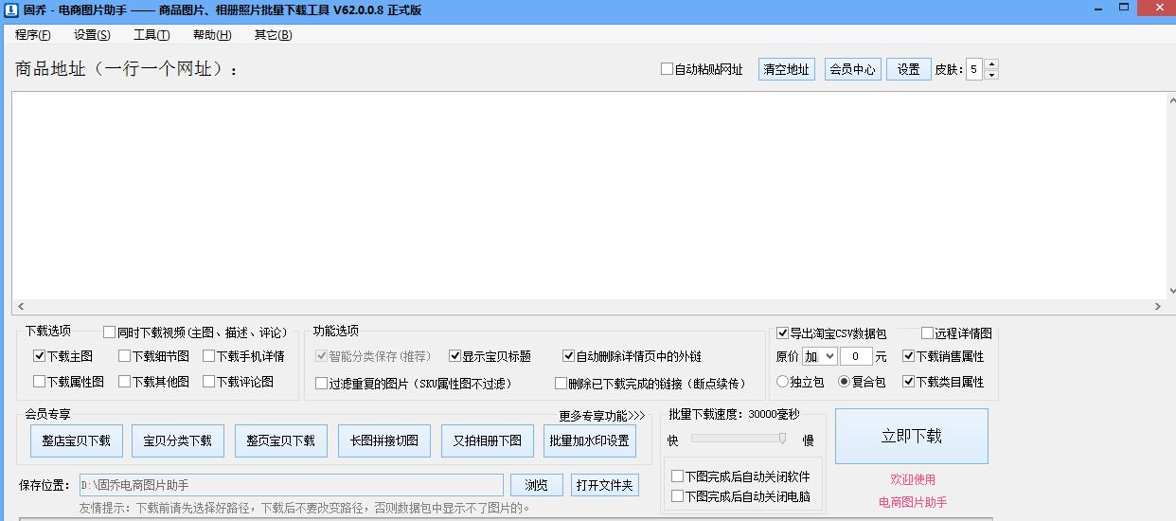Image resolution: width=1176 pixels, height=521 pixels.
Task: Click 整页宝贝下载 button
Action: pyautogui.click(x=281, y=440)
